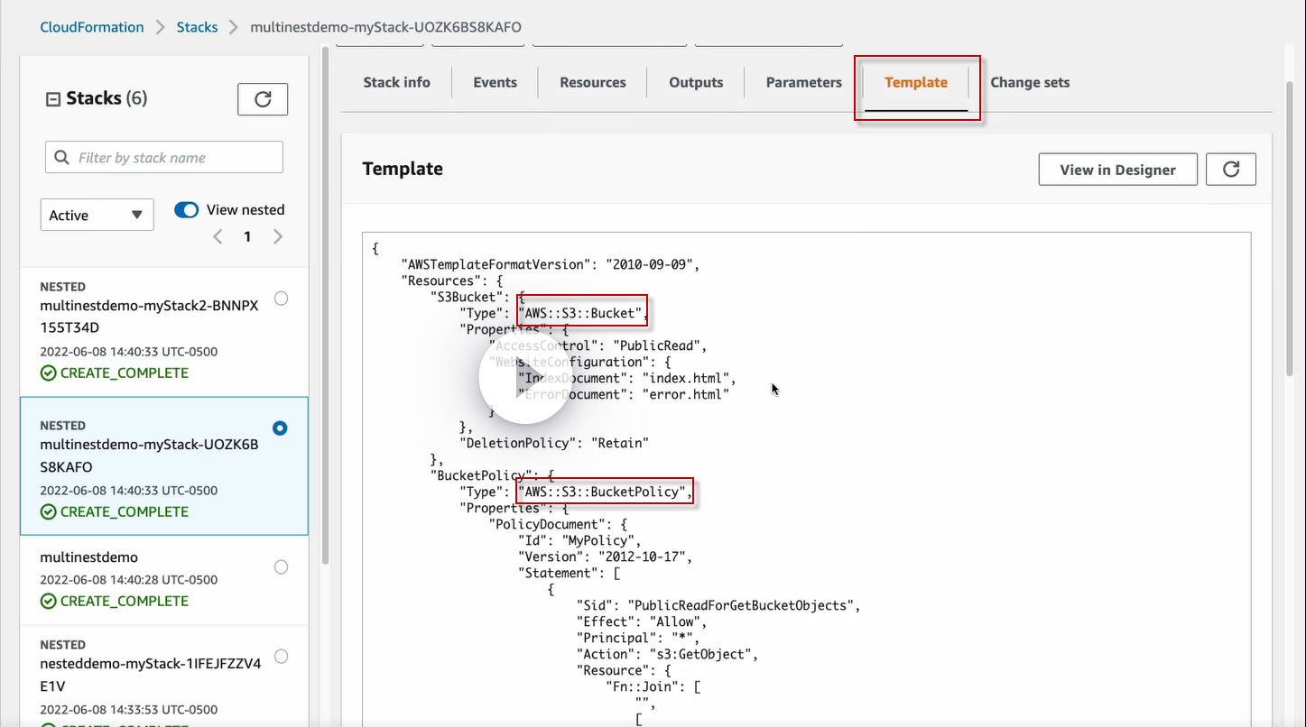1306x727 pixels.
Task: Click the "Effect": "Allow" line
Action: pyautogui.click(x=642, y=621)
